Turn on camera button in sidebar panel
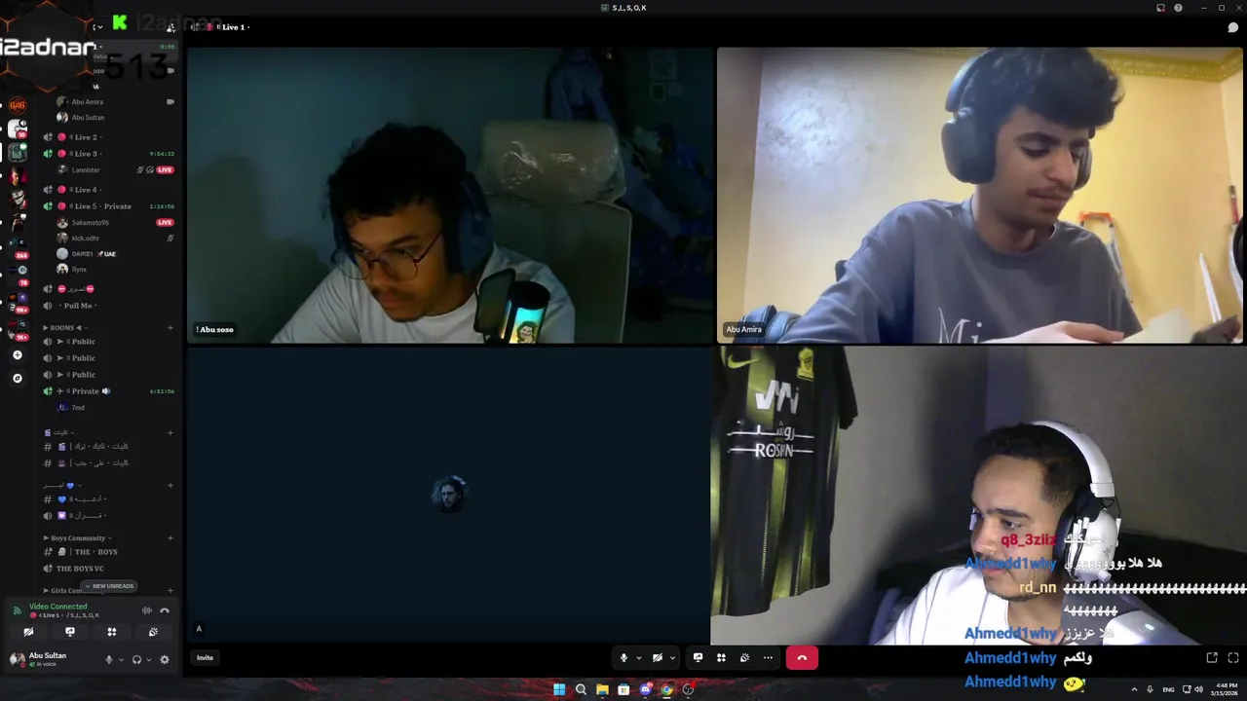Viewport: 1247px width, 701px height. (x=28, y=632)
